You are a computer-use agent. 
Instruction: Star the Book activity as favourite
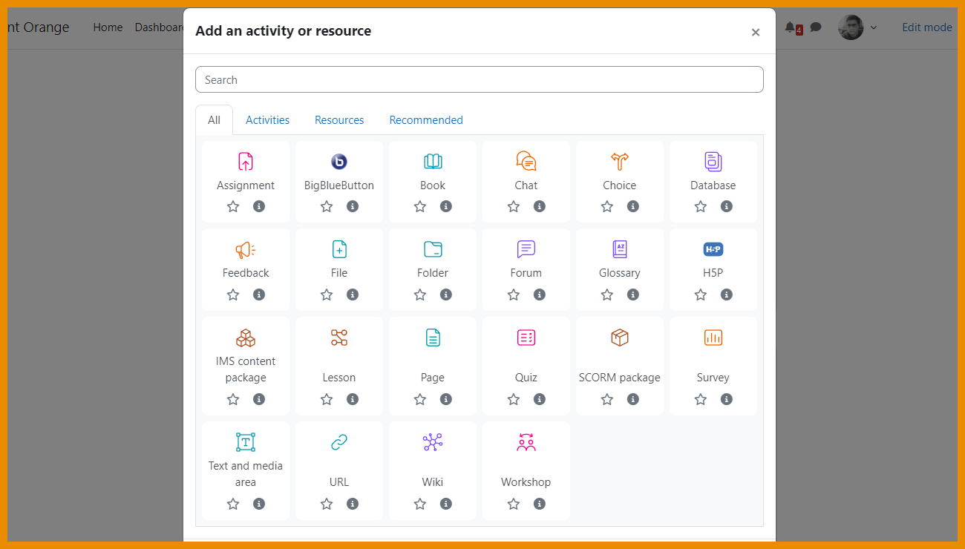pos(420,206)
